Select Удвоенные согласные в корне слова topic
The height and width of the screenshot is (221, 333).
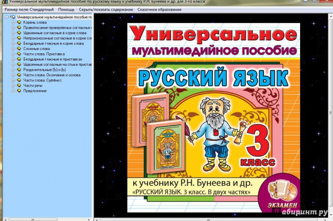click(55, 33)
